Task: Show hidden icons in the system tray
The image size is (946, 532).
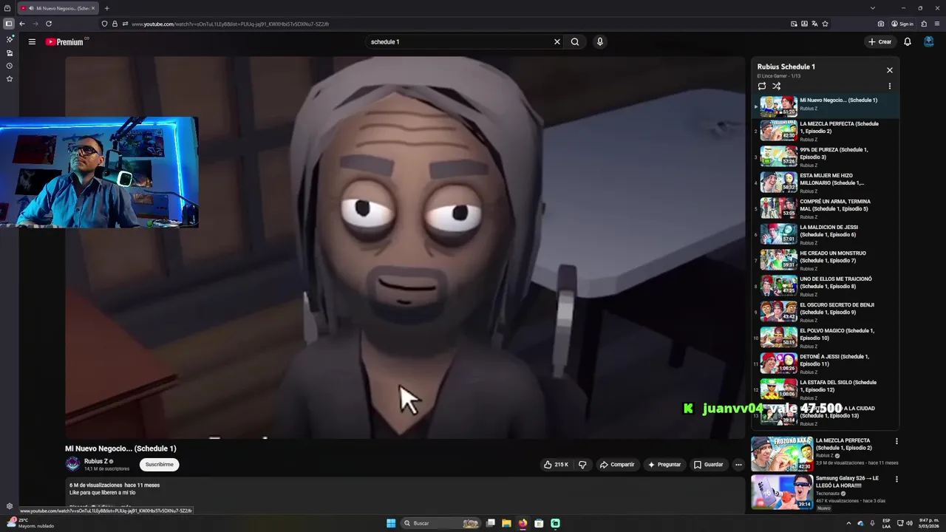Action: [848, 523]
